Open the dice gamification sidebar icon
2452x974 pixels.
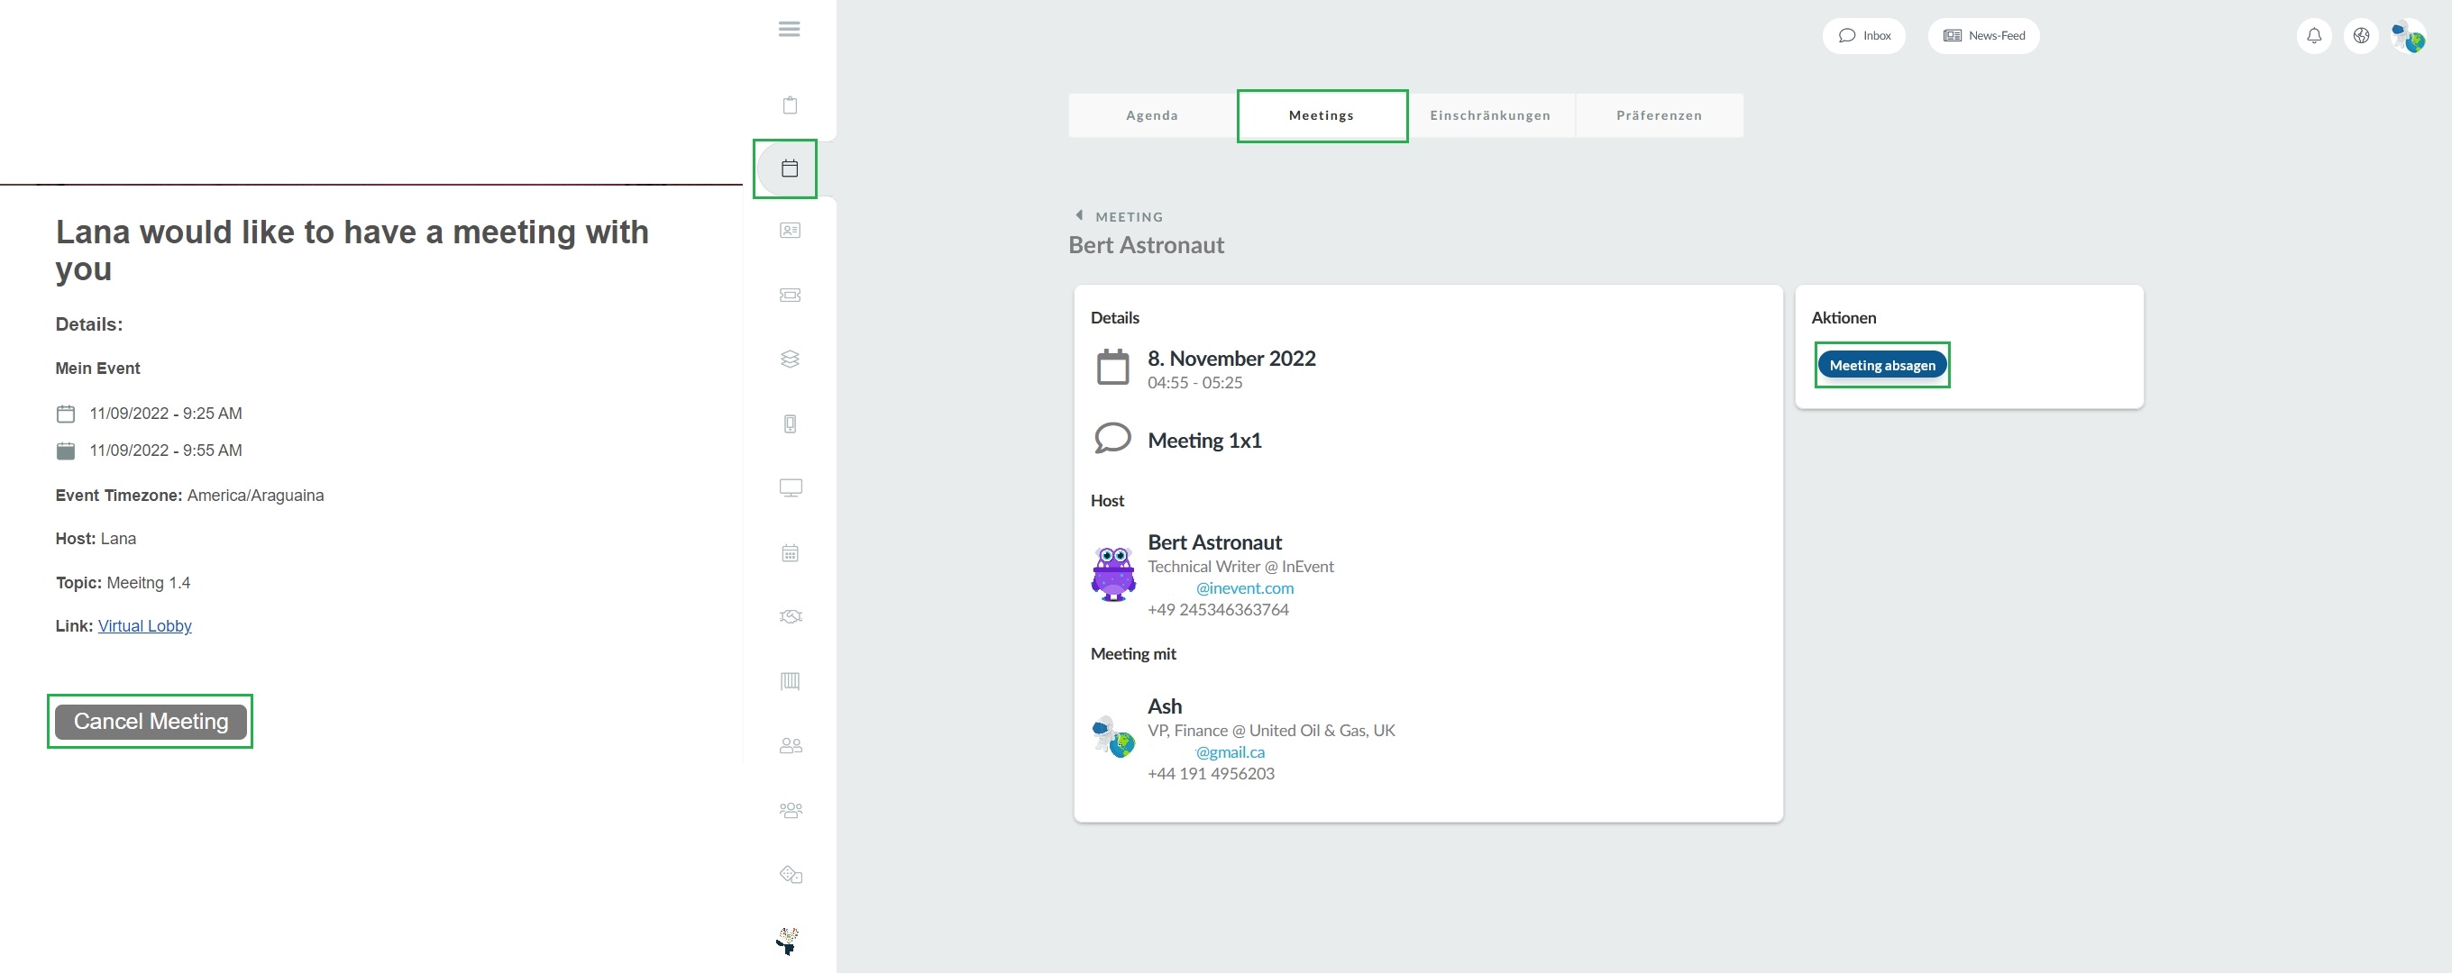coord(790,874)
